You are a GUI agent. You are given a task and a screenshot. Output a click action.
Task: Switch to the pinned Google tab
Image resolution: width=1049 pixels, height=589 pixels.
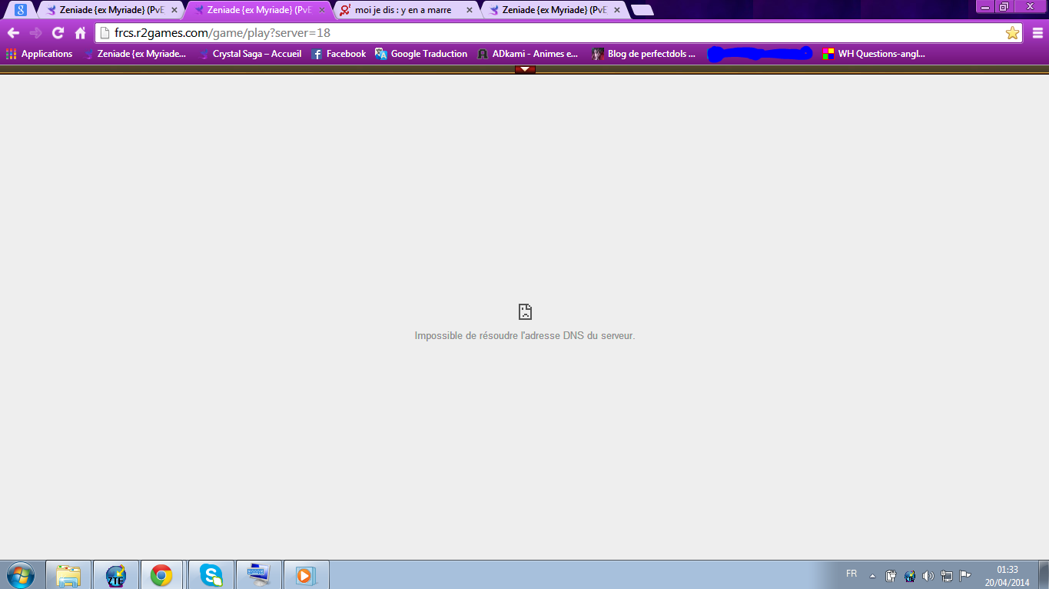coord(22,10)
